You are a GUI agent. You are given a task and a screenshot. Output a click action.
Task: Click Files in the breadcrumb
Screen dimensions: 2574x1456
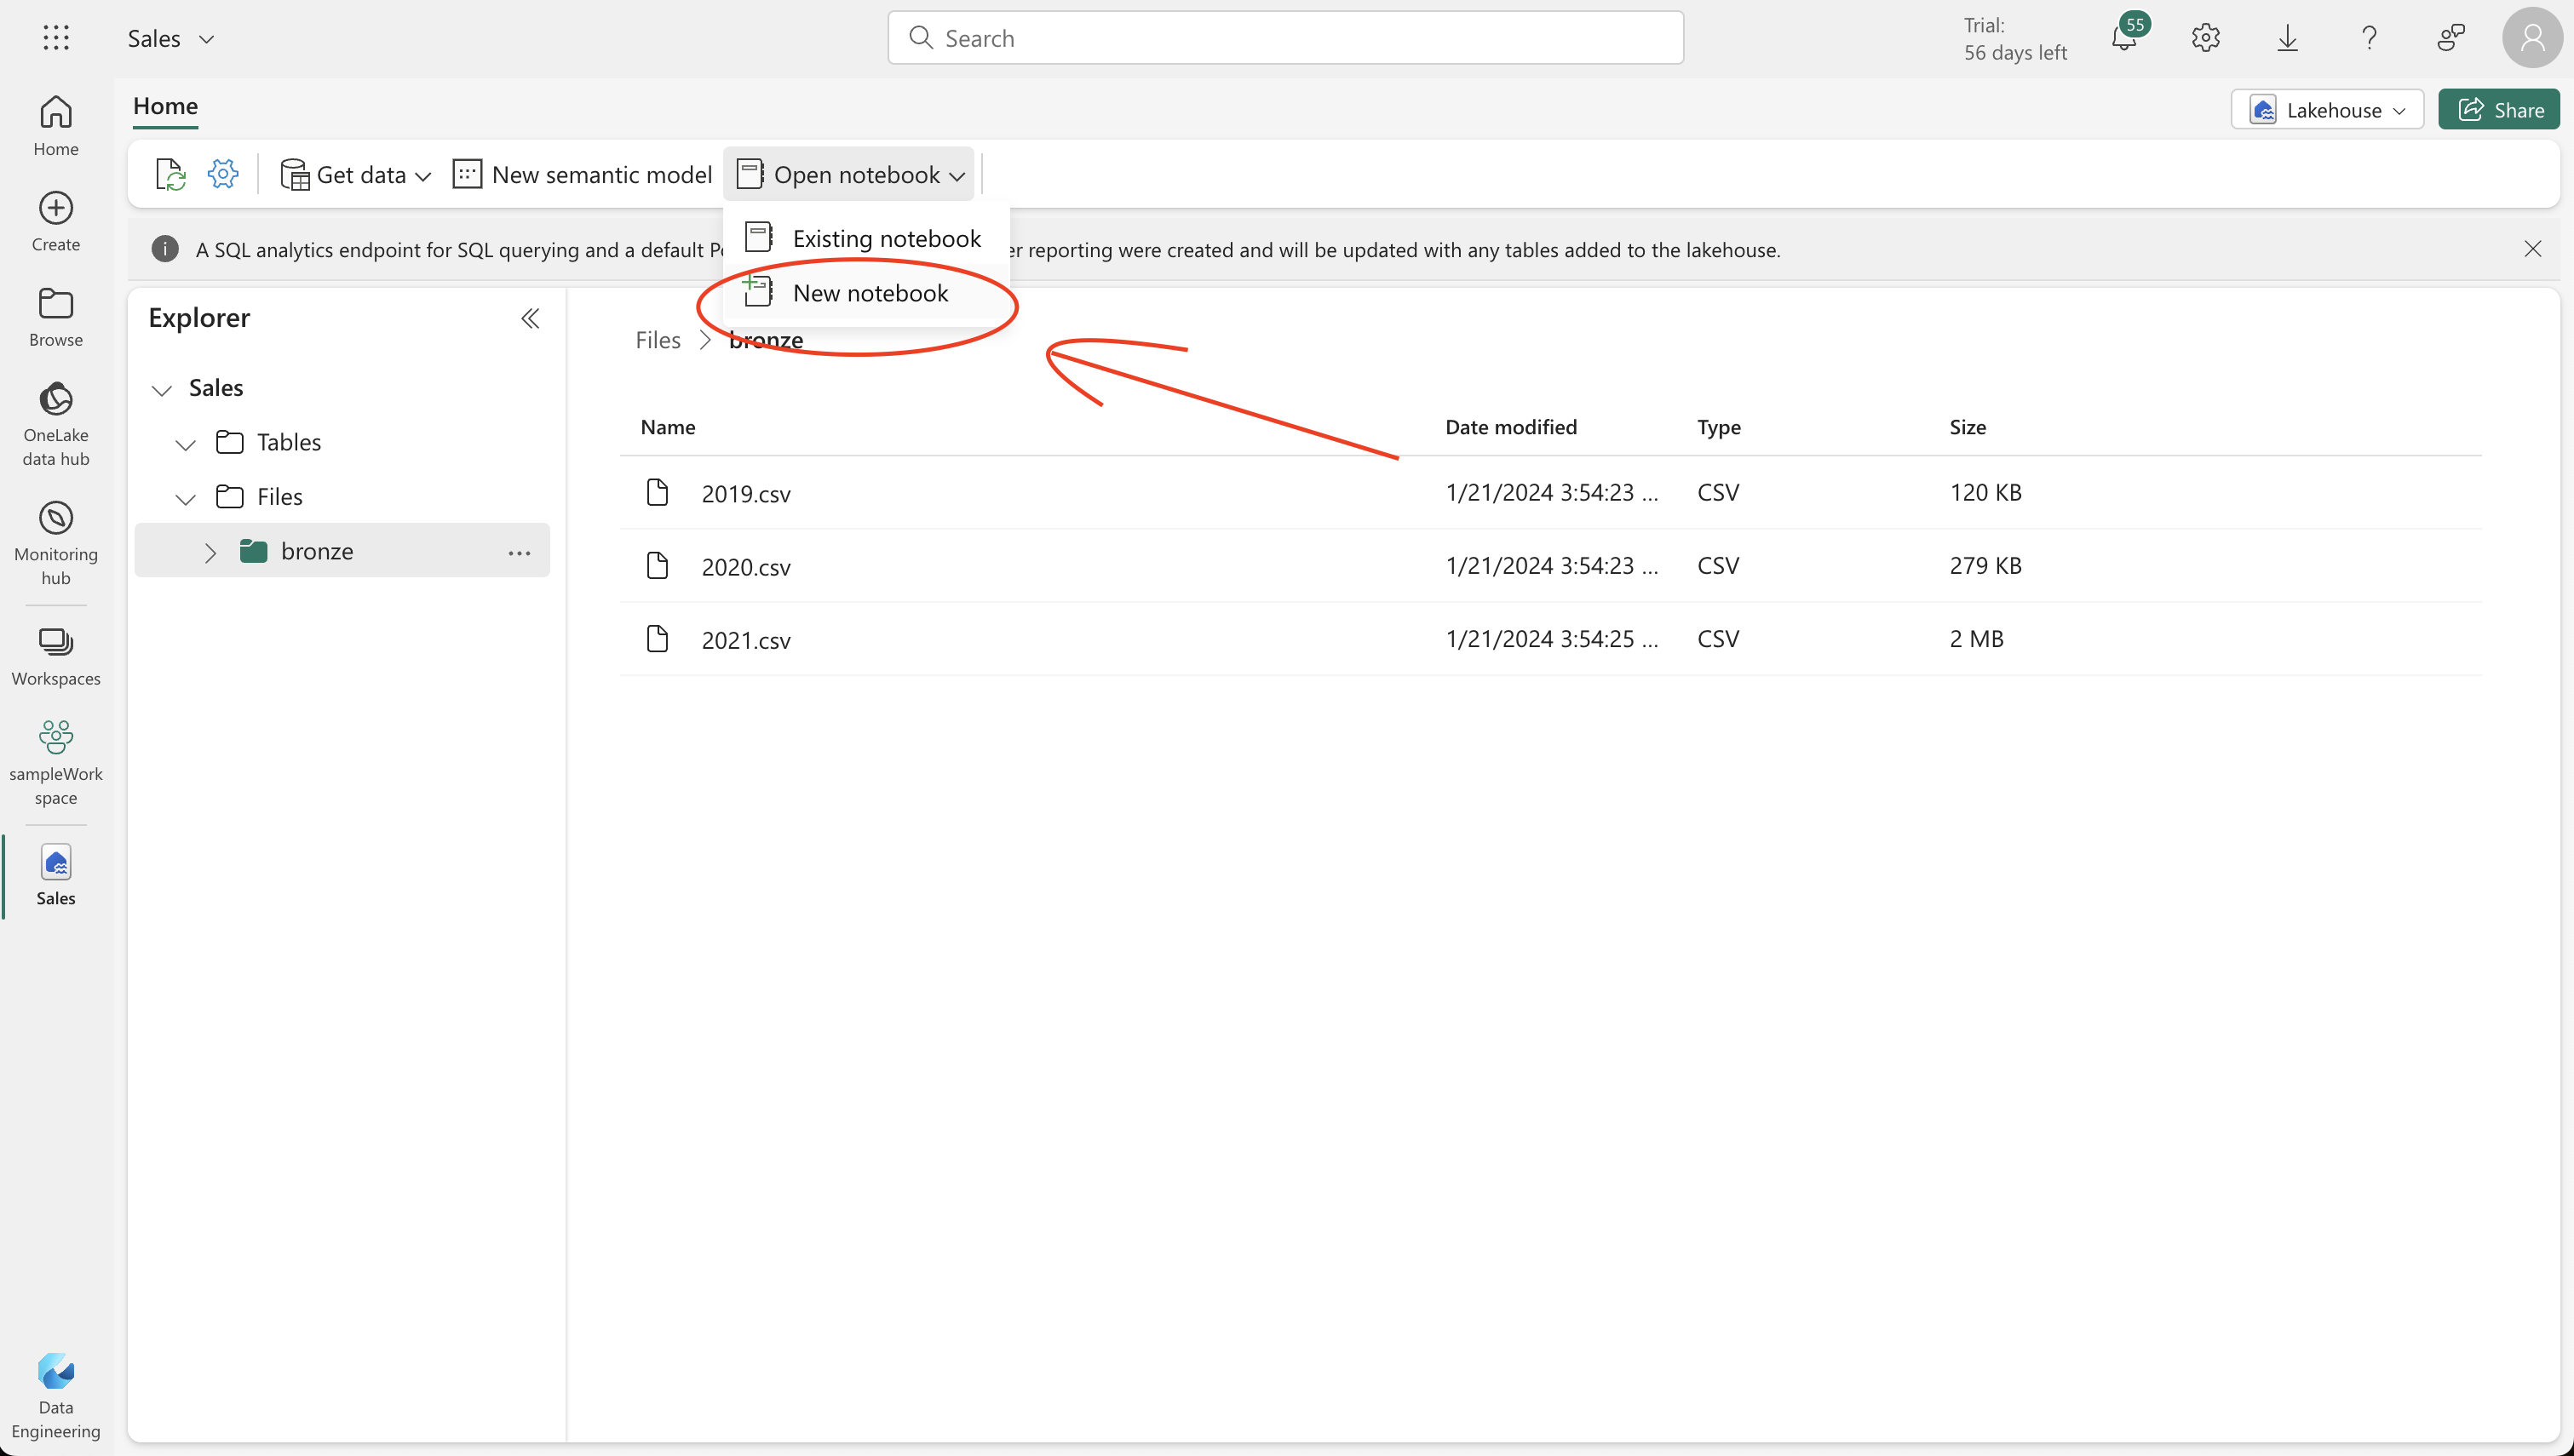pyautogui.click(x=658, y=340)
